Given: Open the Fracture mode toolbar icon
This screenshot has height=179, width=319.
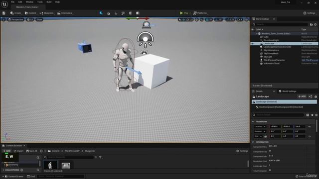Looking at the screenshot, I should click(130, 13).
